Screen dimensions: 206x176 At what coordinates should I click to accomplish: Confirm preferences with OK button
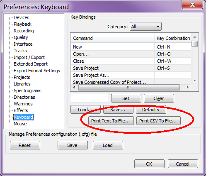coord(149,164)
